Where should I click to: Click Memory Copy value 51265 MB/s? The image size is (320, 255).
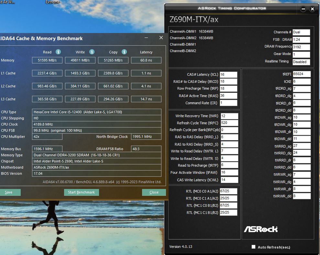pyautogui.click(x=113, y=60)
